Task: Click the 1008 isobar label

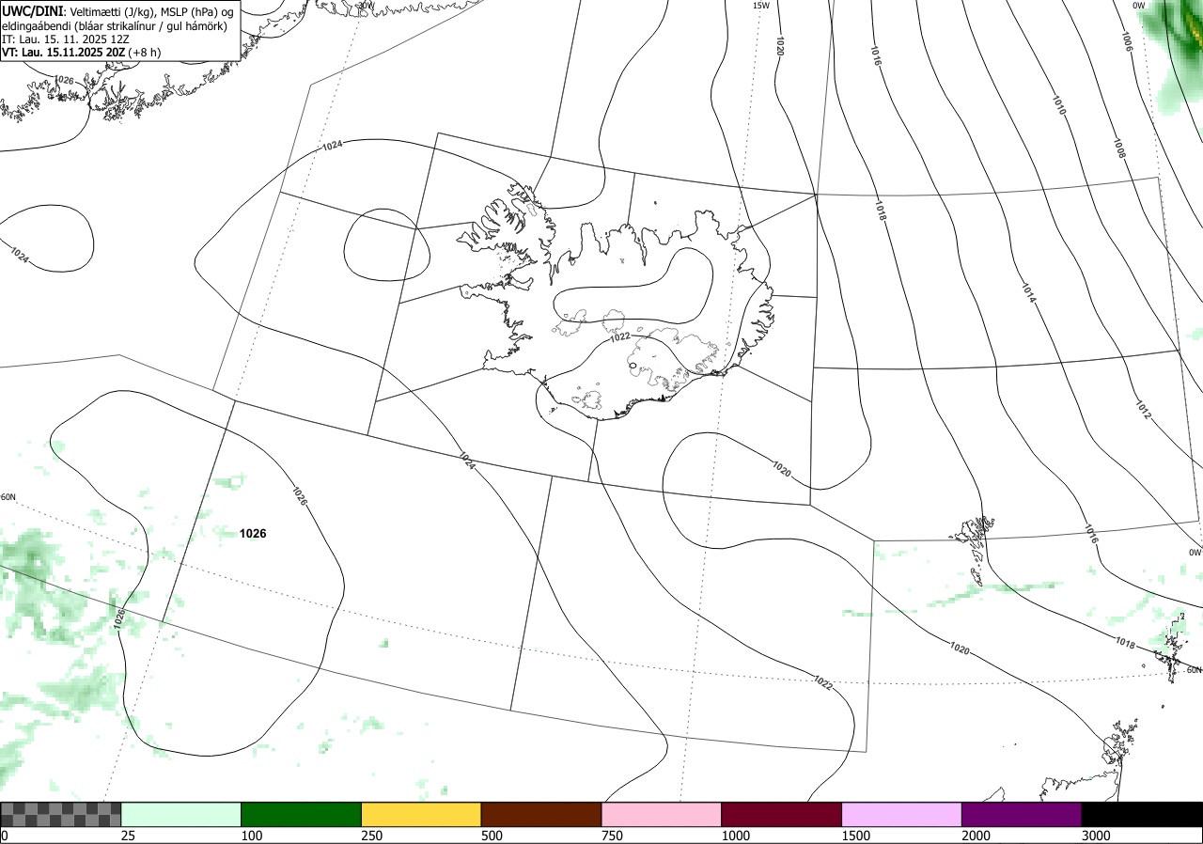Action: (x=1119, y=147)
